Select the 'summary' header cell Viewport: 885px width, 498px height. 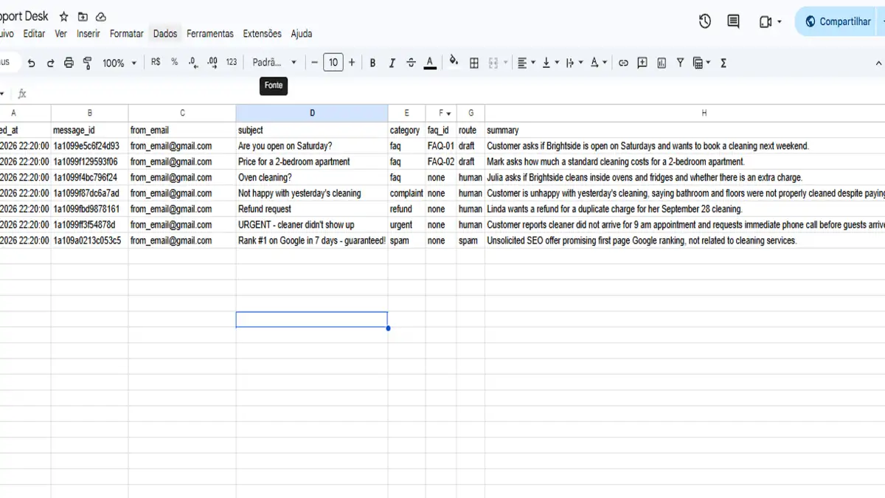(684, 131)
